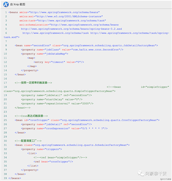Select the xmlns:xsi XMLSchema-instance attribute line
Viewport: 172px width, 181px height.
61,17
